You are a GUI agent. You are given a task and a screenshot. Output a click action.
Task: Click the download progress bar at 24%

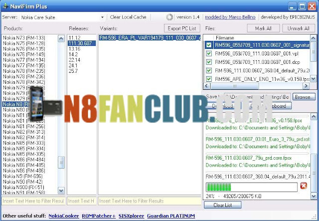click(251, 187)
